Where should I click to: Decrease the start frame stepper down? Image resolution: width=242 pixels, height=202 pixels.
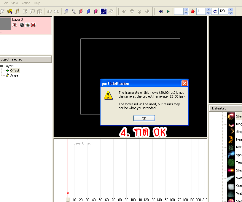208,13
